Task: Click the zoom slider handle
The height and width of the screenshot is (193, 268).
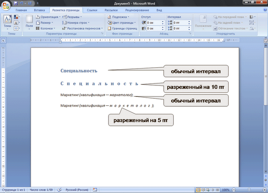Action: (249, 190)
